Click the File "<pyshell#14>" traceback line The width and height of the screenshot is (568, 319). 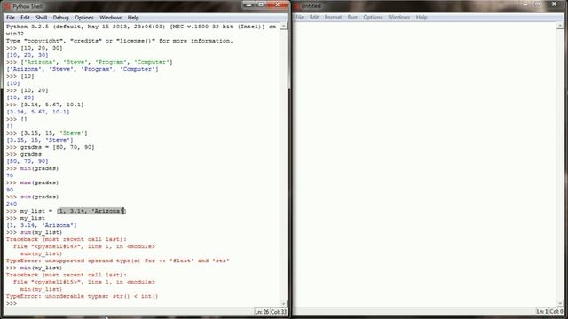[84, 246]
